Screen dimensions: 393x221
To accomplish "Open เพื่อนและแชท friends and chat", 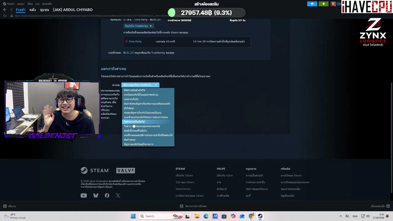I will click(x=380, y=206).
